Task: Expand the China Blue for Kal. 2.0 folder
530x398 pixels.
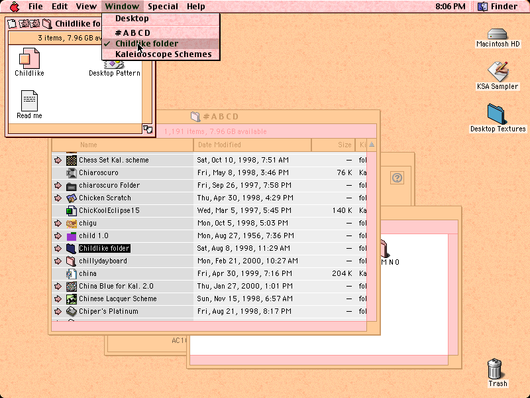Action: [58, 287]
